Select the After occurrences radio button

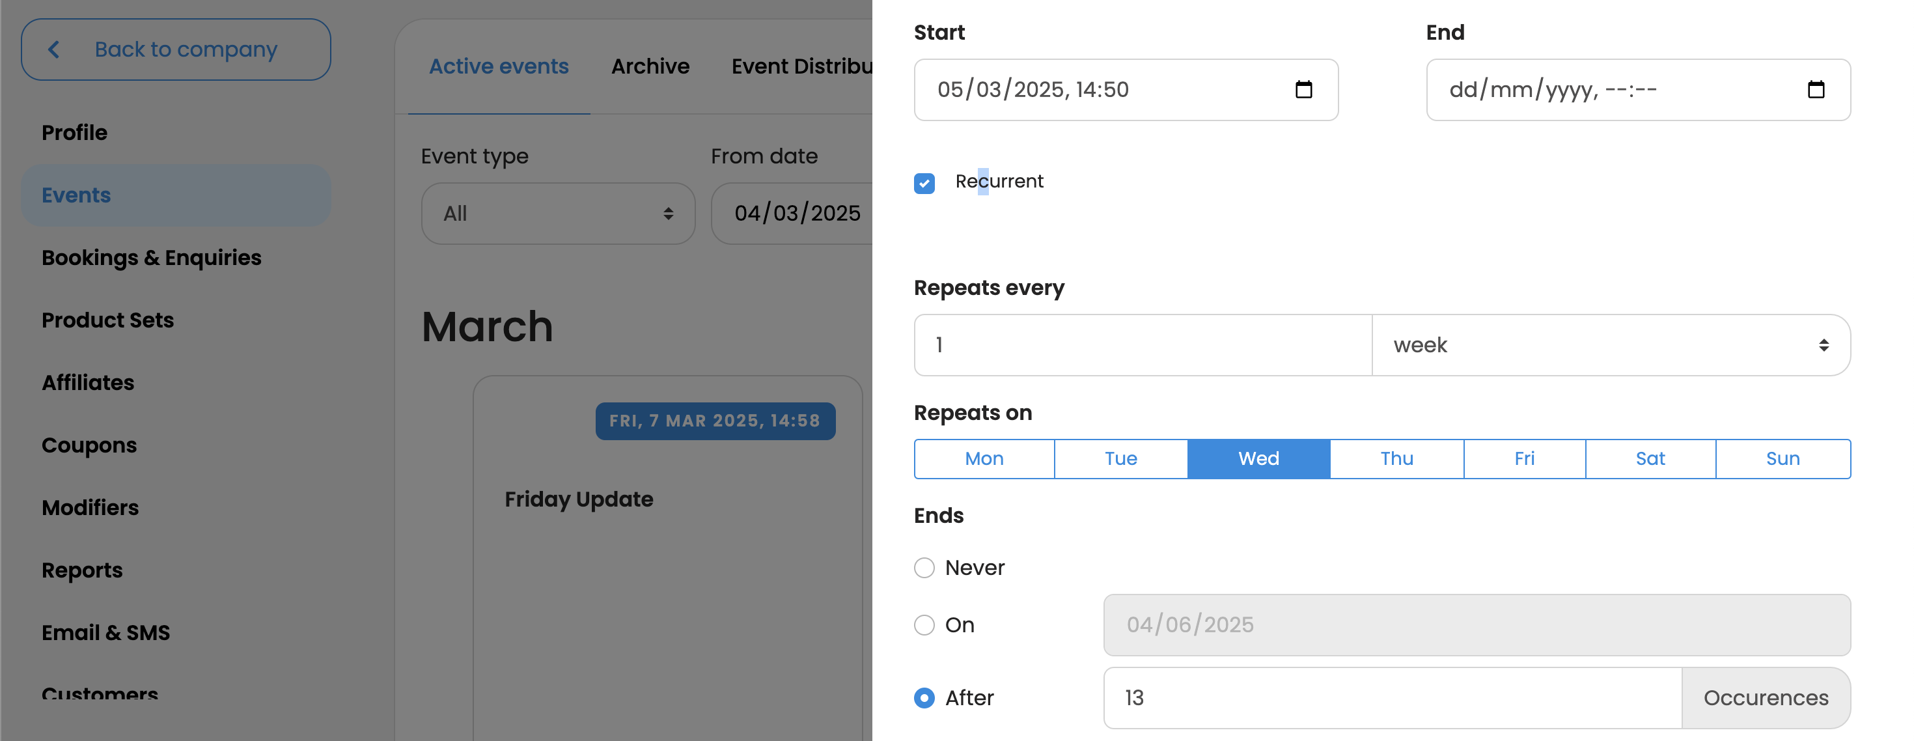(924, 698)
